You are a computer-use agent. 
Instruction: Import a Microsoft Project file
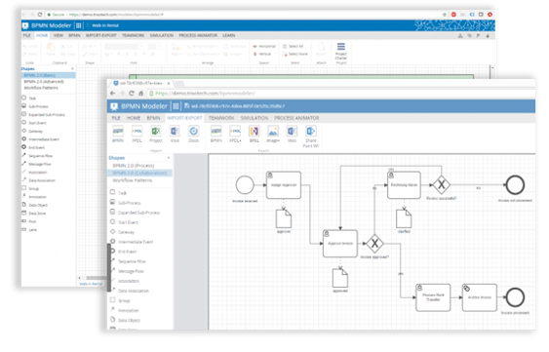pos(156,135)
